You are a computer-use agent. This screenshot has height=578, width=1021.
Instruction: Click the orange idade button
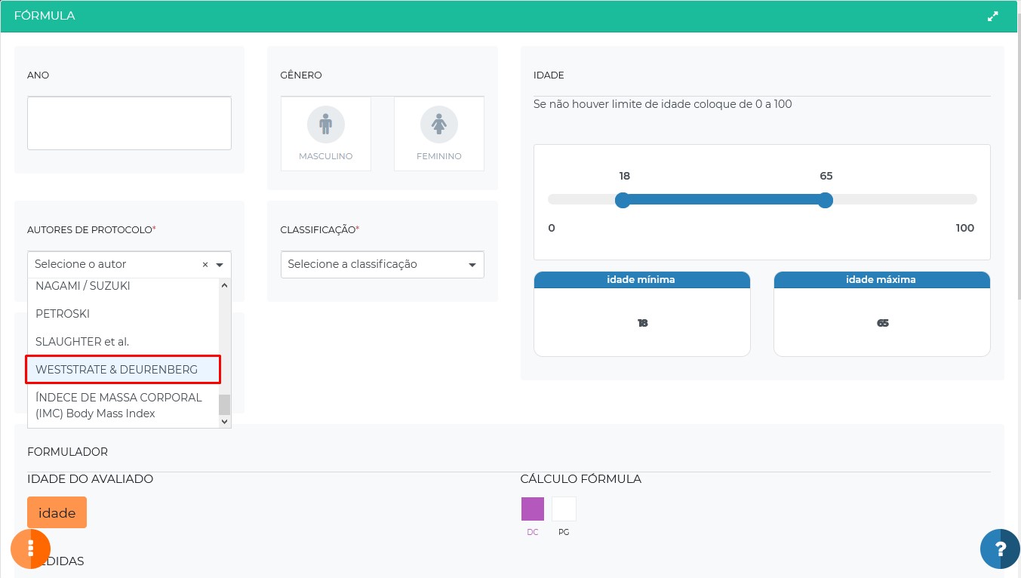[57, 513]
